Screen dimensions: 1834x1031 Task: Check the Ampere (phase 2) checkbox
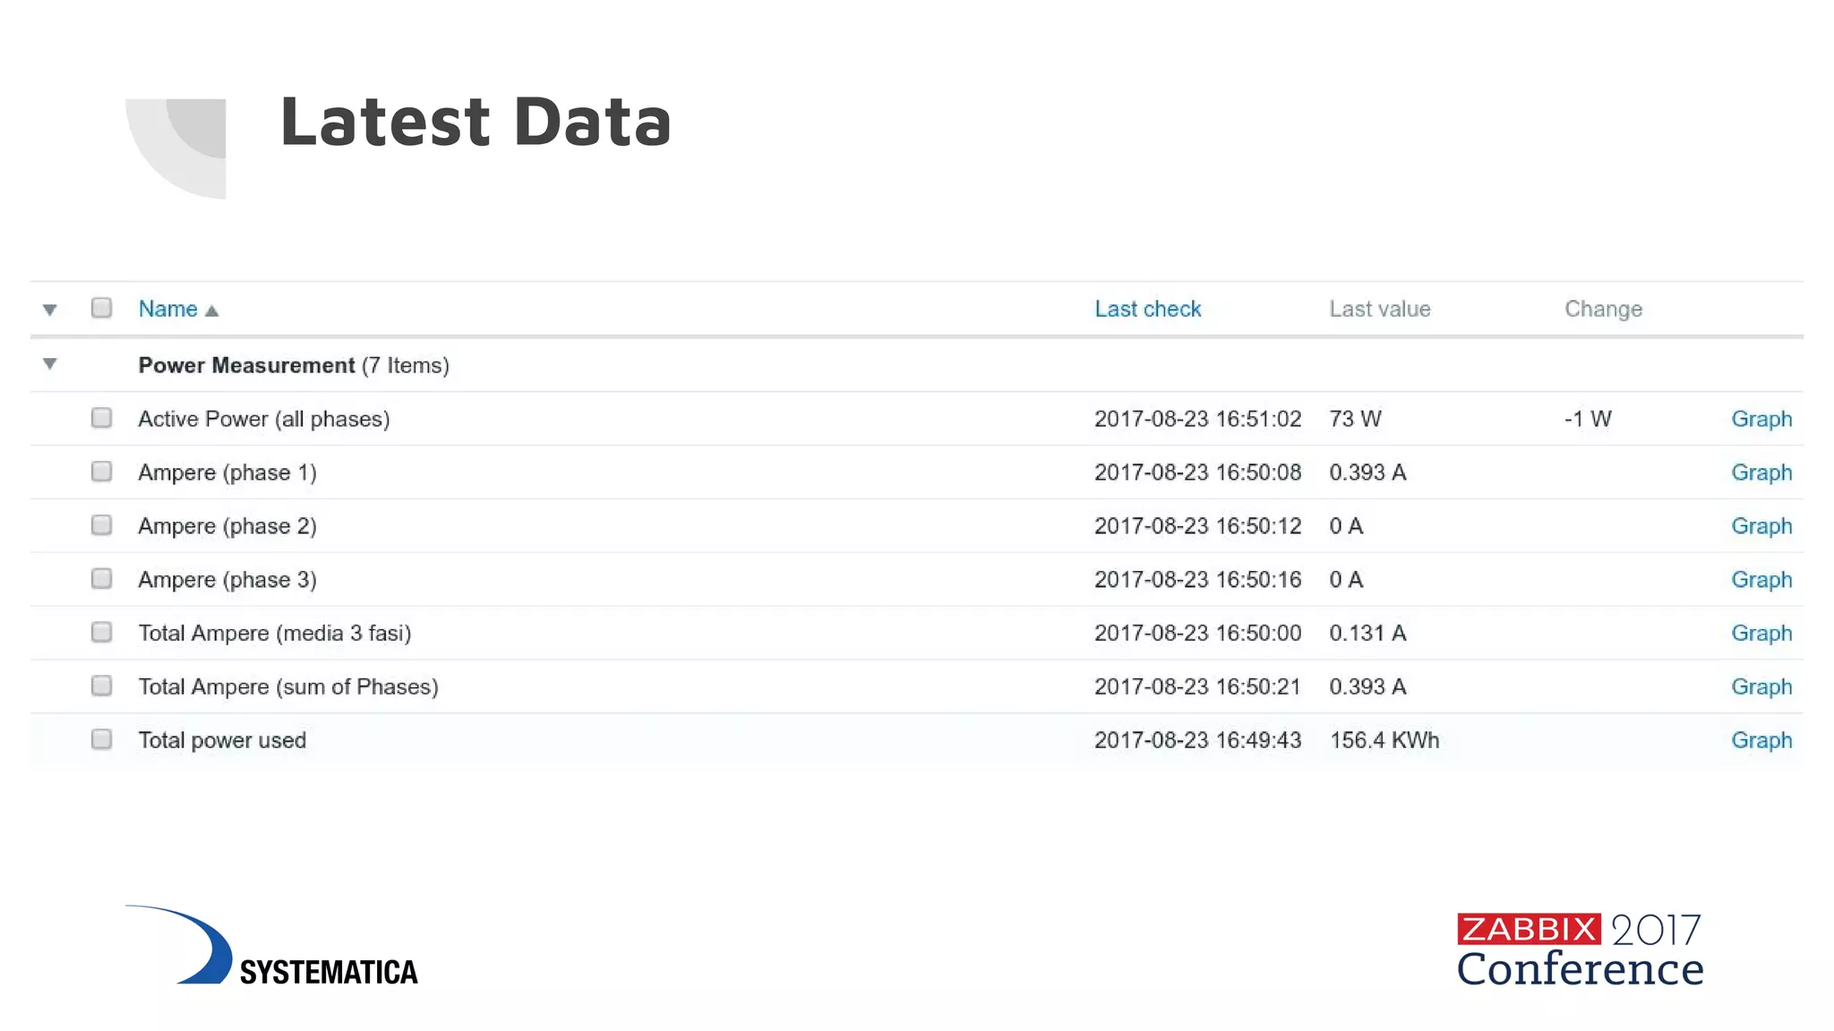coord(101,525)
